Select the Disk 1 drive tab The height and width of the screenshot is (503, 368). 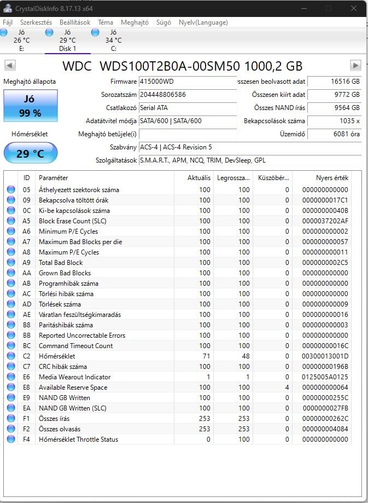coord(67,41)
